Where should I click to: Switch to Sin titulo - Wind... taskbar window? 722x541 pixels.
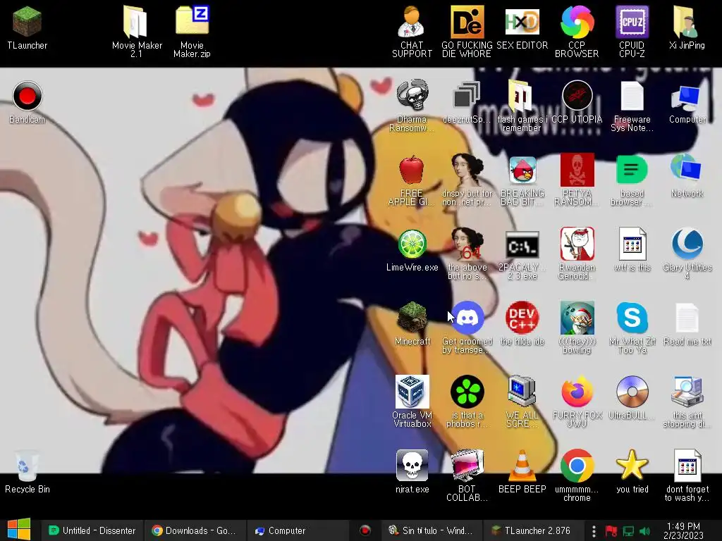432,530
